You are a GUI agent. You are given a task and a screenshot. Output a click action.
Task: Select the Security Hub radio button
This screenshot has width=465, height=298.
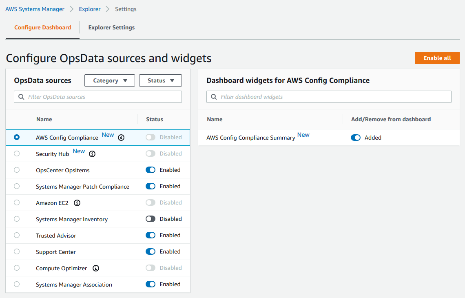[17, 153]
